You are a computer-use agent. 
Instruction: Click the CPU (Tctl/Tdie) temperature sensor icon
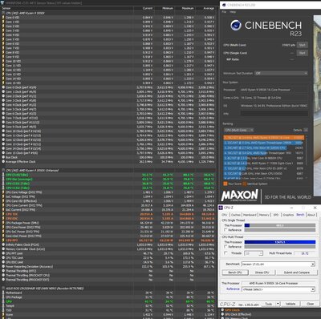(3, 175)
